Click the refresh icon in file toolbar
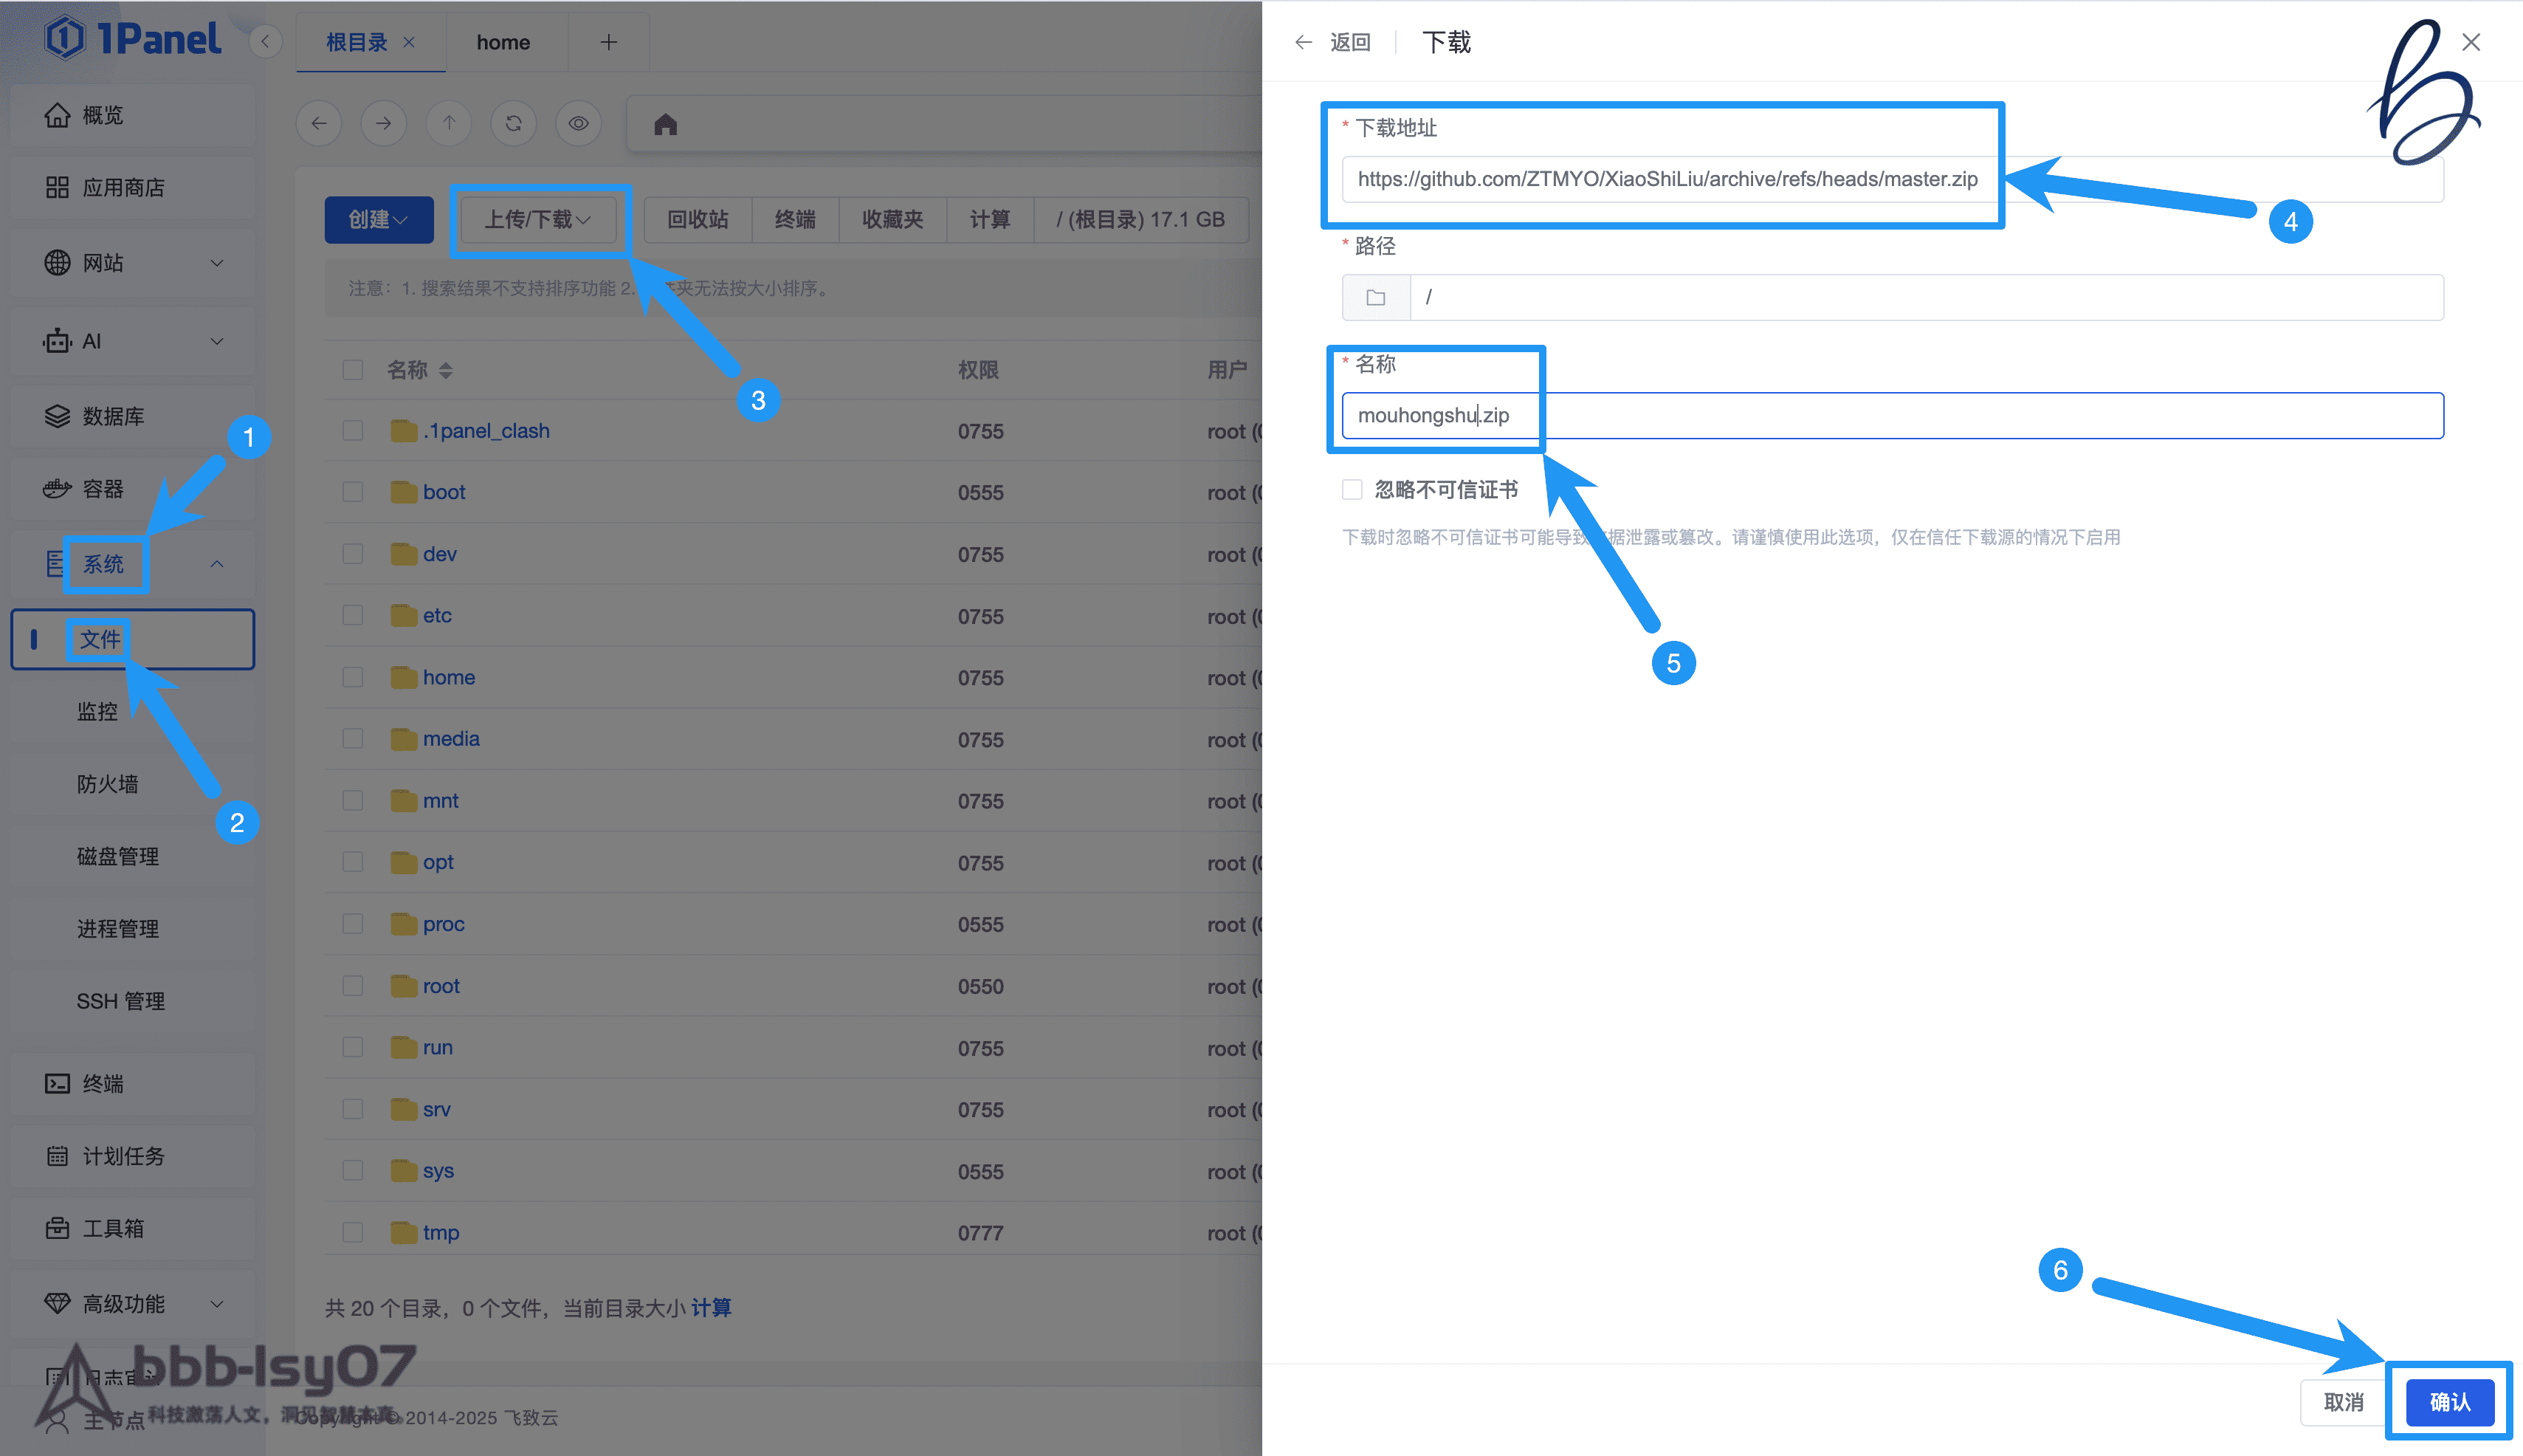 (514, 123)
